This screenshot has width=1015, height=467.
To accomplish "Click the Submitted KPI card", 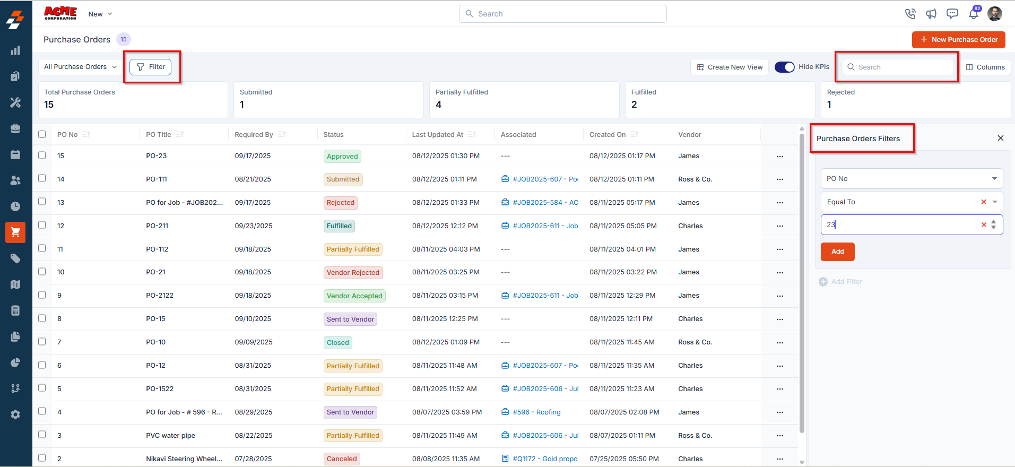I will point(328,99).
